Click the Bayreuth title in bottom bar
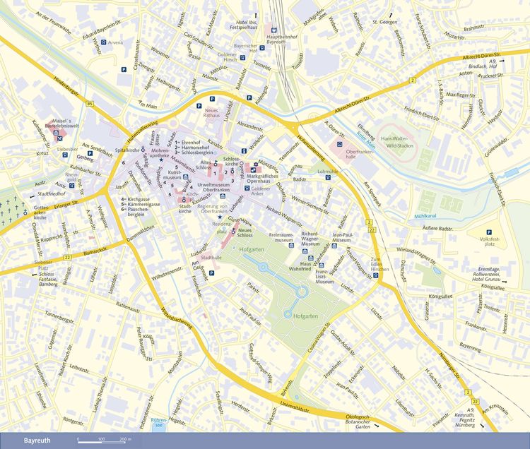The height and width of the screenshot is (449, 530). point(37,441)
